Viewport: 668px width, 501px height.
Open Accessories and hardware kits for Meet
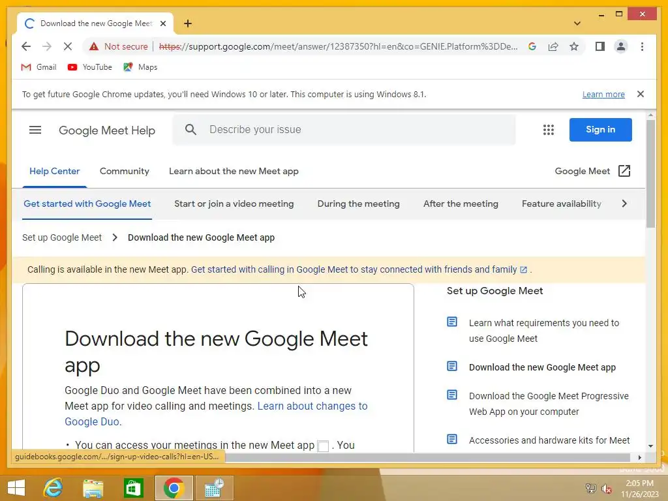pos(549,440)
